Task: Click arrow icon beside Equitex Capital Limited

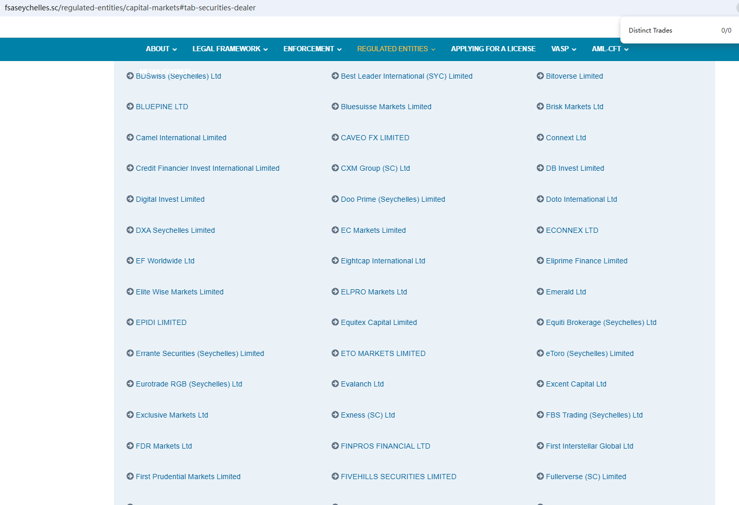Action: (x=335, y=322)
